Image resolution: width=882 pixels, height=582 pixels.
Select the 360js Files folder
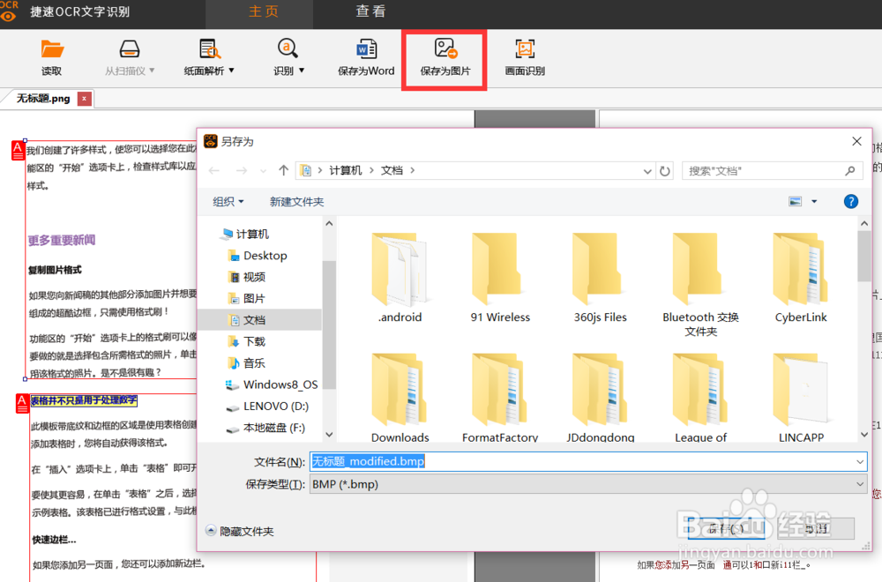[x=600, y=278]
